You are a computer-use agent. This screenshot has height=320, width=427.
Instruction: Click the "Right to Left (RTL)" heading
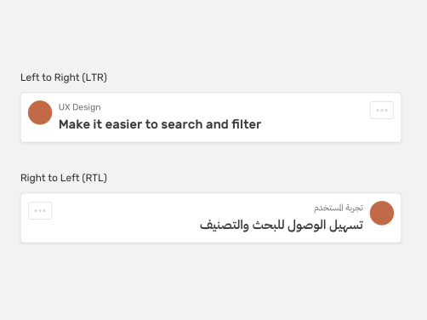64,178
